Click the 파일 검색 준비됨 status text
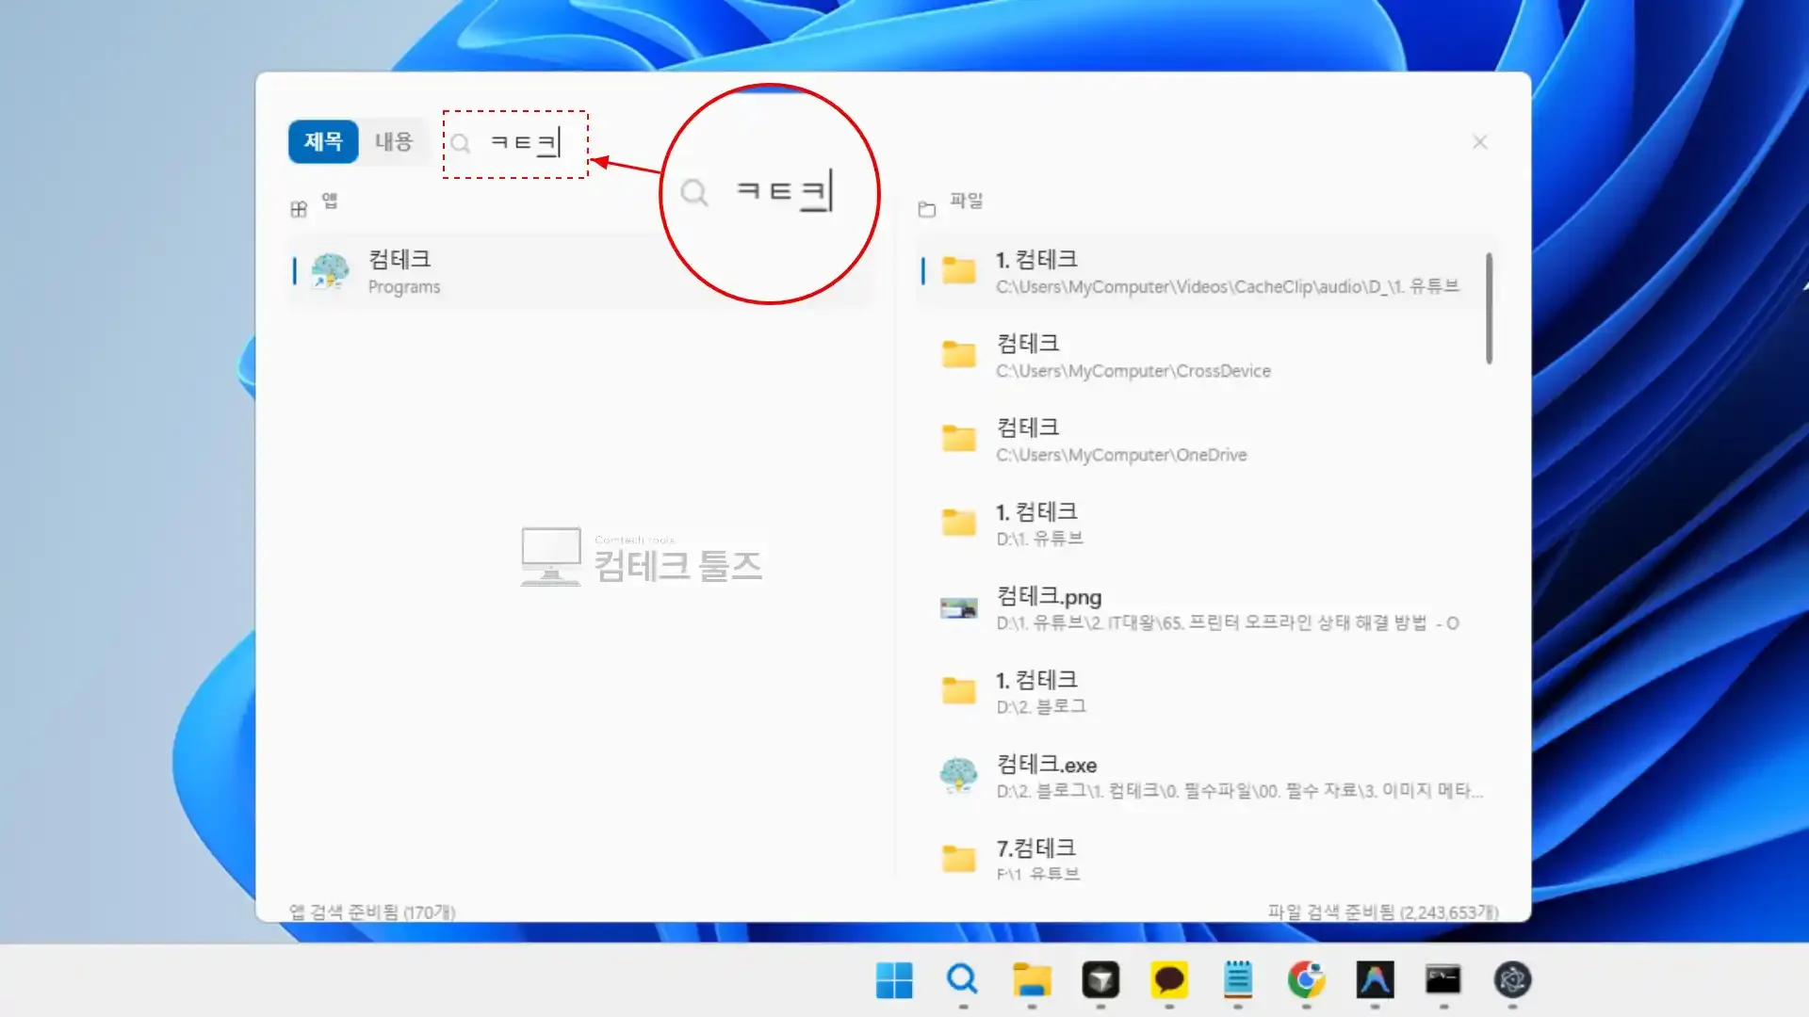1809x1017 pixels. tap(1382, 912)
